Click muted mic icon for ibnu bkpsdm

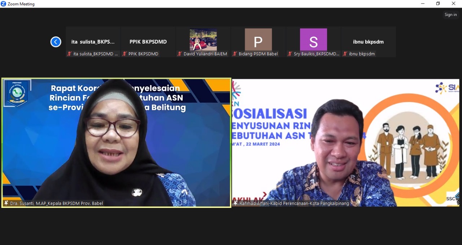(345, 54)
